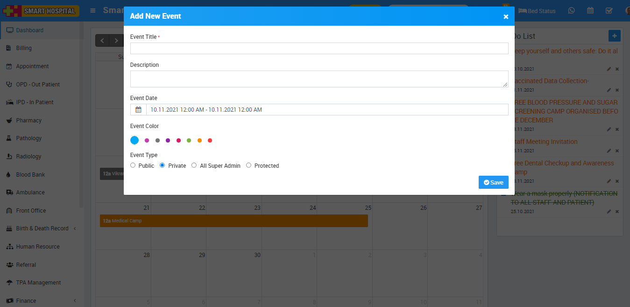Image resolution: width=630 pixels, height=307 pixels.
Task: Click Bed Status in the header
Action: click(537, 11)
